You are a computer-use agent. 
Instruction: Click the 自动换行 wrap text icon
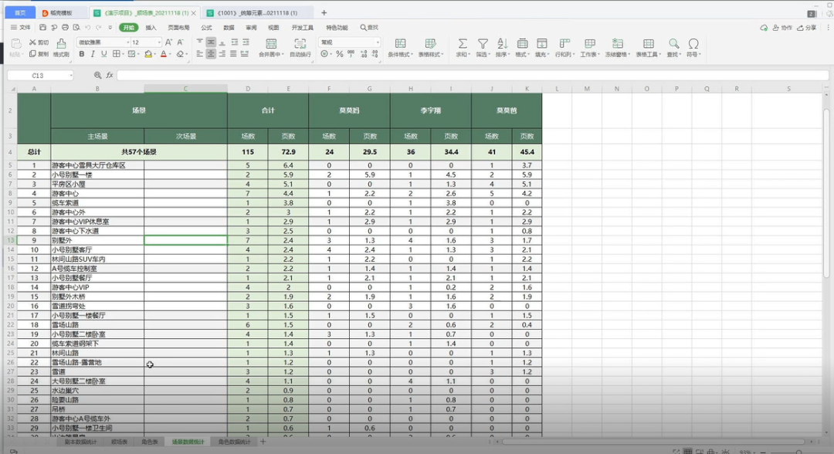pyautogui.click(x=300, y=43)
